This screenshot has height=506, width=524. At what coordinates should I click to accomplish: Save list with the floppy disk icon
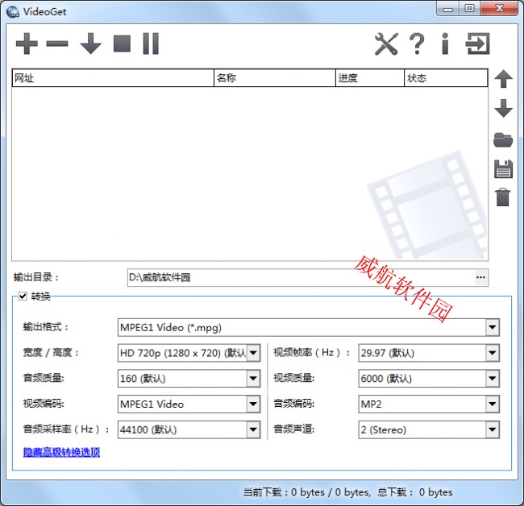(503, 168)
